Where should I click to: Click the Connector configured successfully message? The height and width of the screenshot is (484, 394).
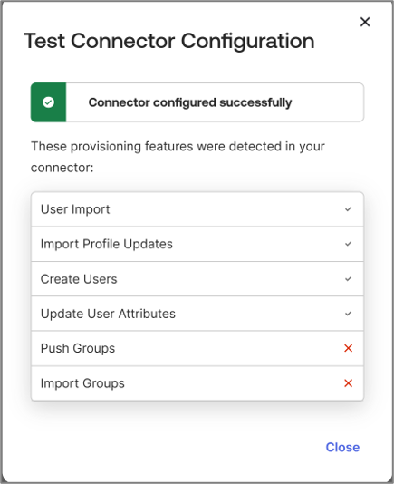[x=190, y=102]
